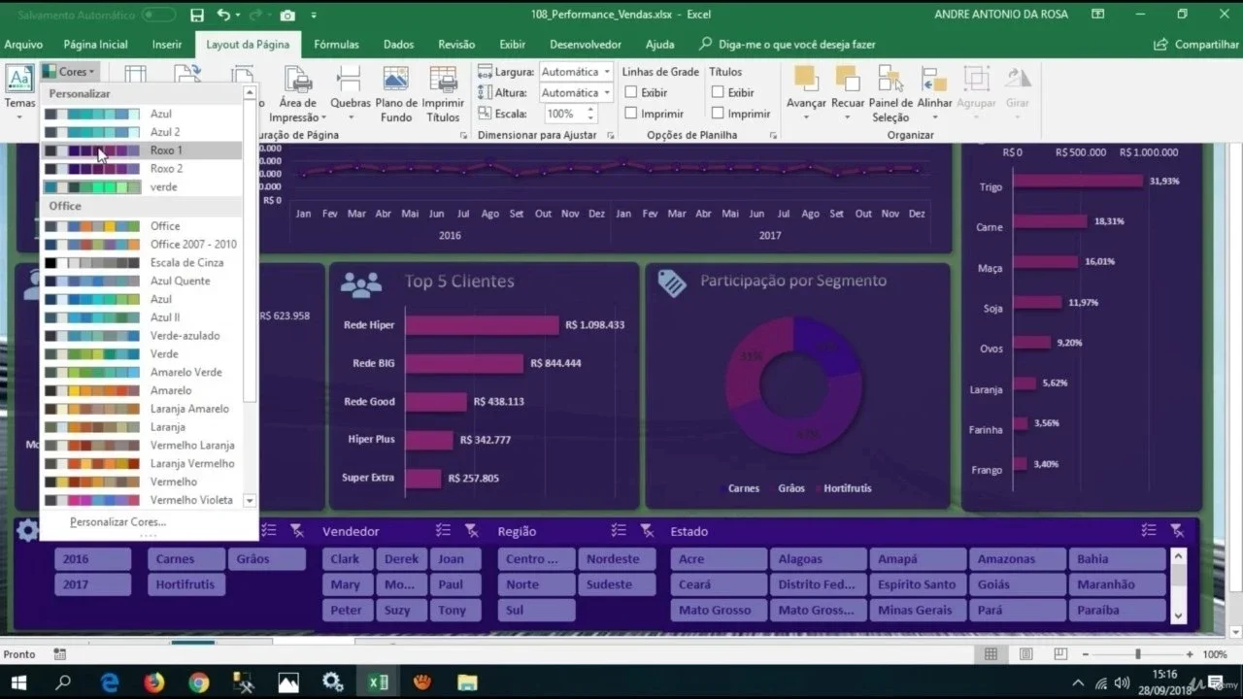
Task: Send object backward with the Recuar icon
Action: click(847, 79)
